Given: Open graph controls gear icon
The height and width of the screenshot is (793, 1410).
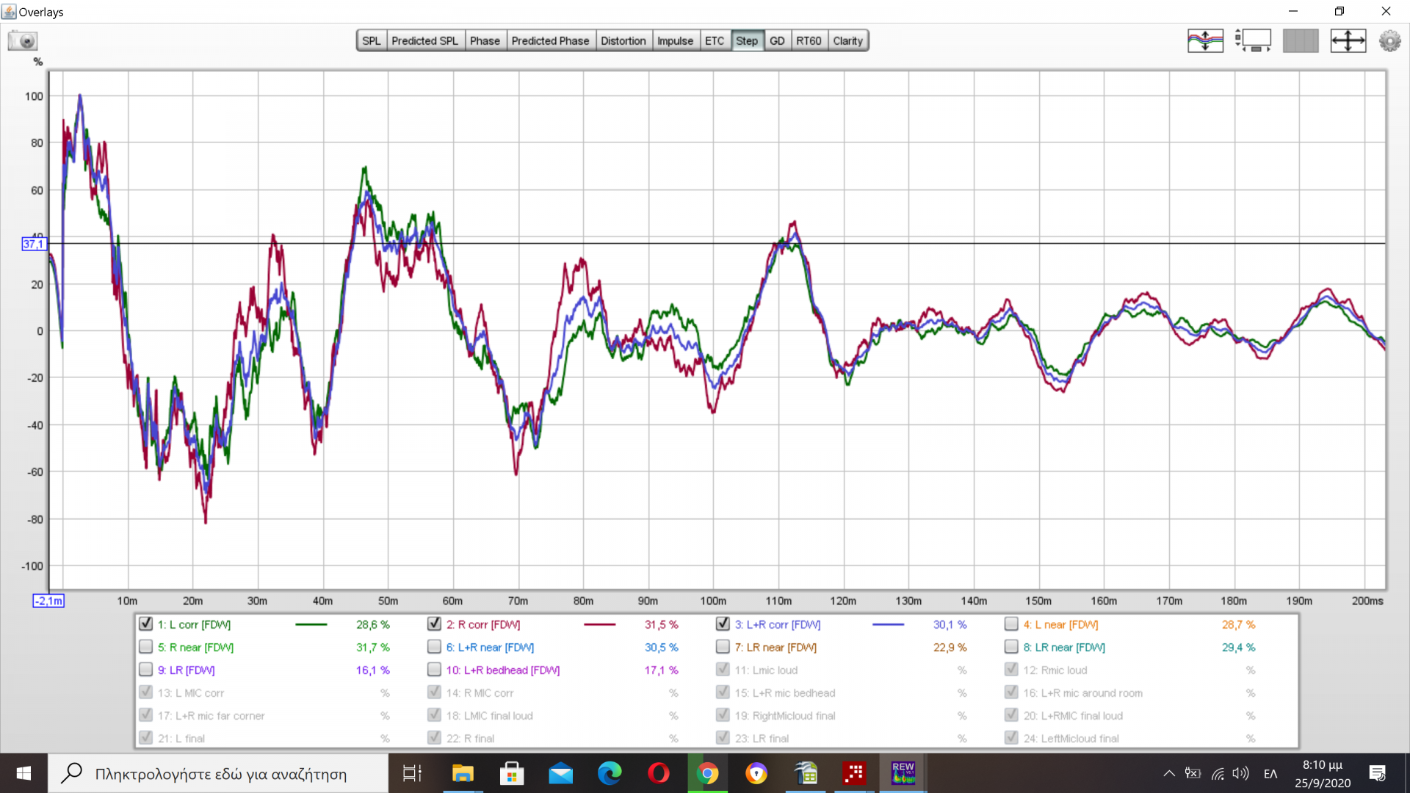Looking at the screenshot, I should tap(1389, 40).
